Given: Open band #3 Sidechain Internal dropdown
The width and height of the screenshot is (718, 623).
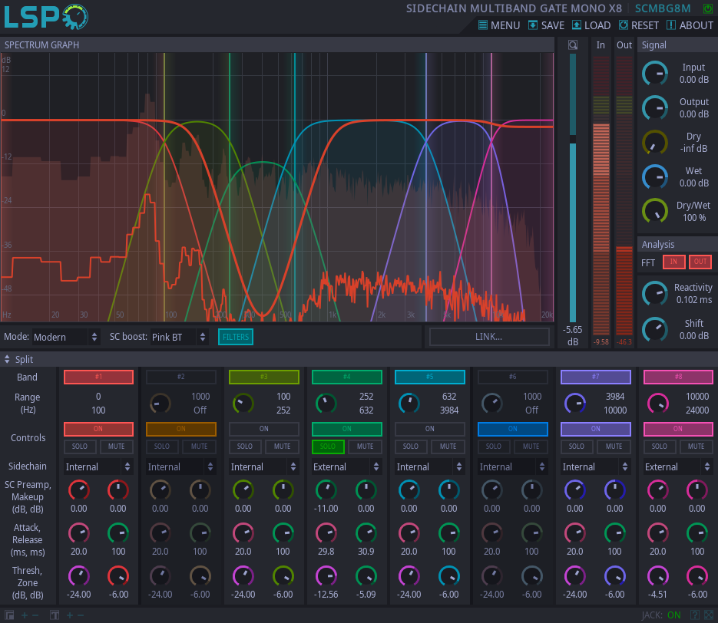Looking at the screenshot, I should coord(263,467).
